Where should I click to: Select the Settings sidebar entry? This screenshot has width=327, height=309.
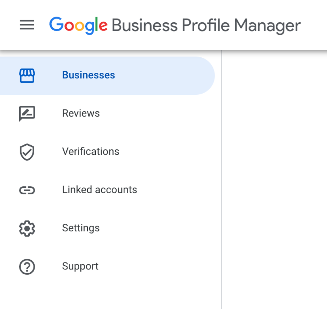81,228
